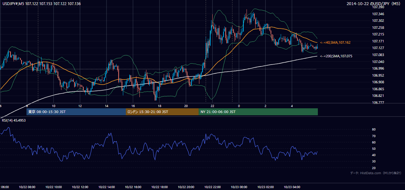Click the 10/23 00:00 date axis label
Screen dimensions: 405x190
tap(239, 187)
